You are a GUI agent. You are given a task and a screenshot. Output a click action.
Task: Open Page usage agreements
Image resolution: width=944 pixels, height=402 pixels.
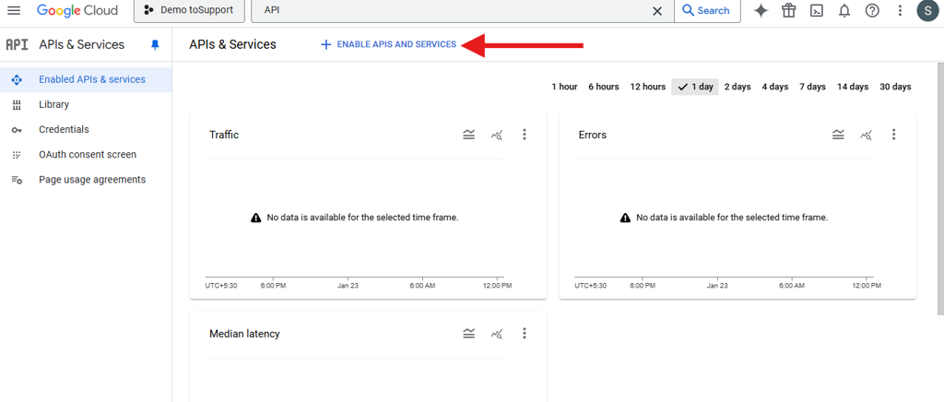(x=86, y=180)
